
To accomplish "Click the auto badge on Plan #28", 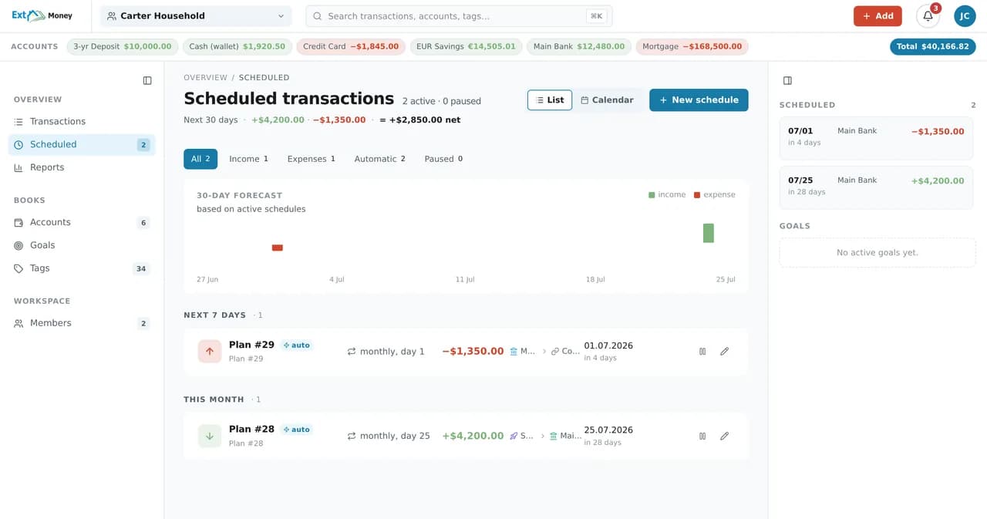I will [x=297, y=430].
